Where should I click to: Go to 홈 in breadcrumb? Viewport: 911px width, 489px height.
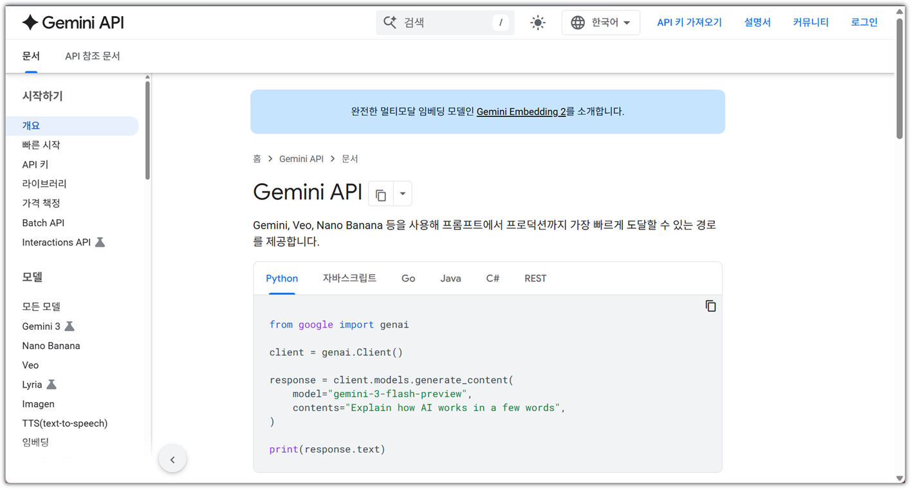[257, 159]
